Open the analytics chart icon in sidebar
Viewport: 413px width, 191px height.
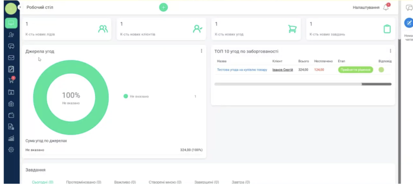tap(11, 138)
